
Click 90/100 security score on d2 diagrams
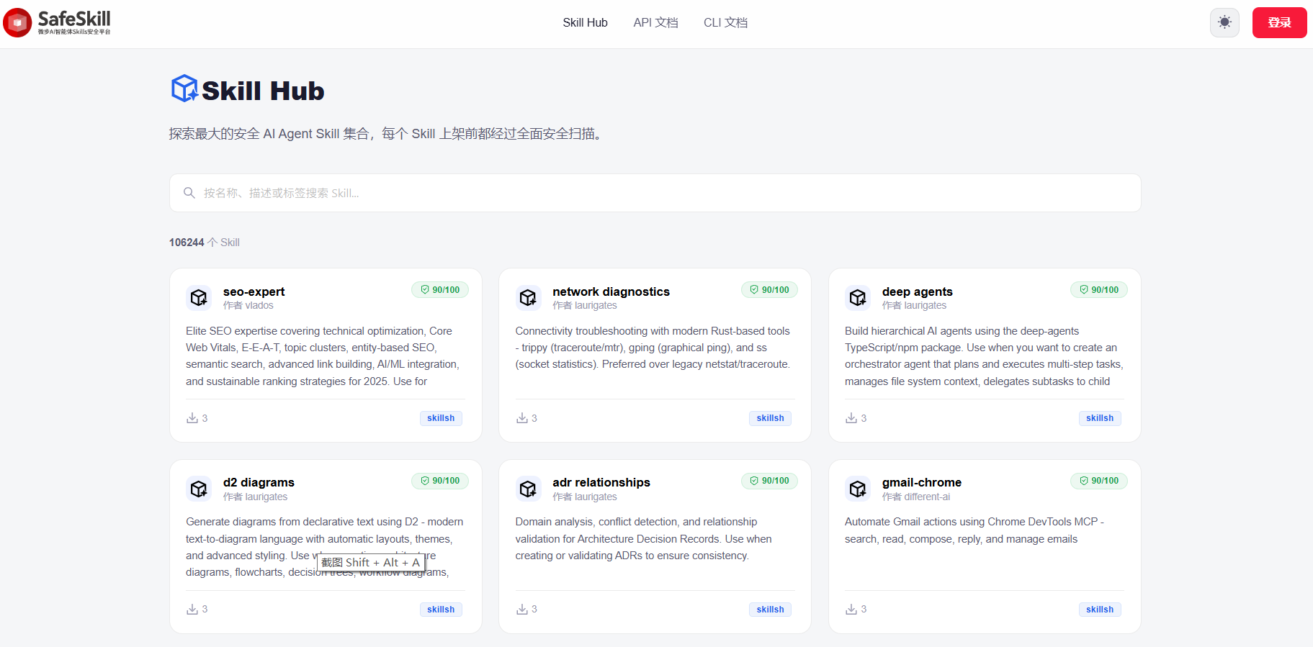tap(440, 481)
